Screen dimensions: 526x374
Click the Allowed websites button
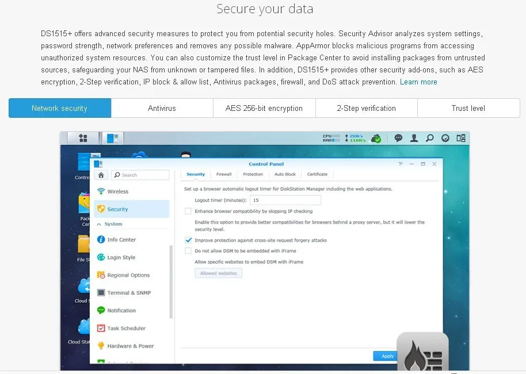click(218, 273)
